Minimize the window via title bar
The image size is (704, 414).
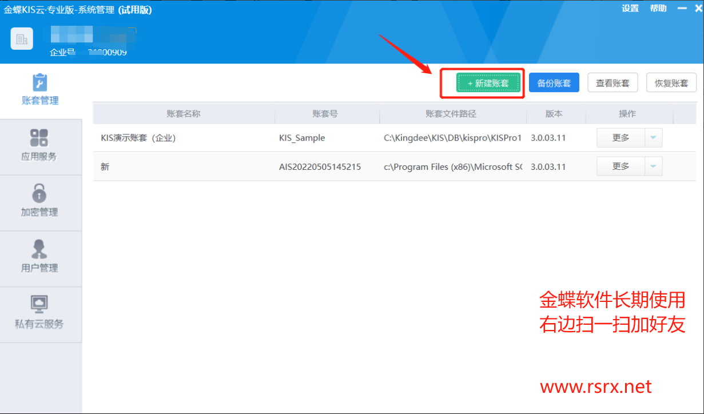[682, 9]
